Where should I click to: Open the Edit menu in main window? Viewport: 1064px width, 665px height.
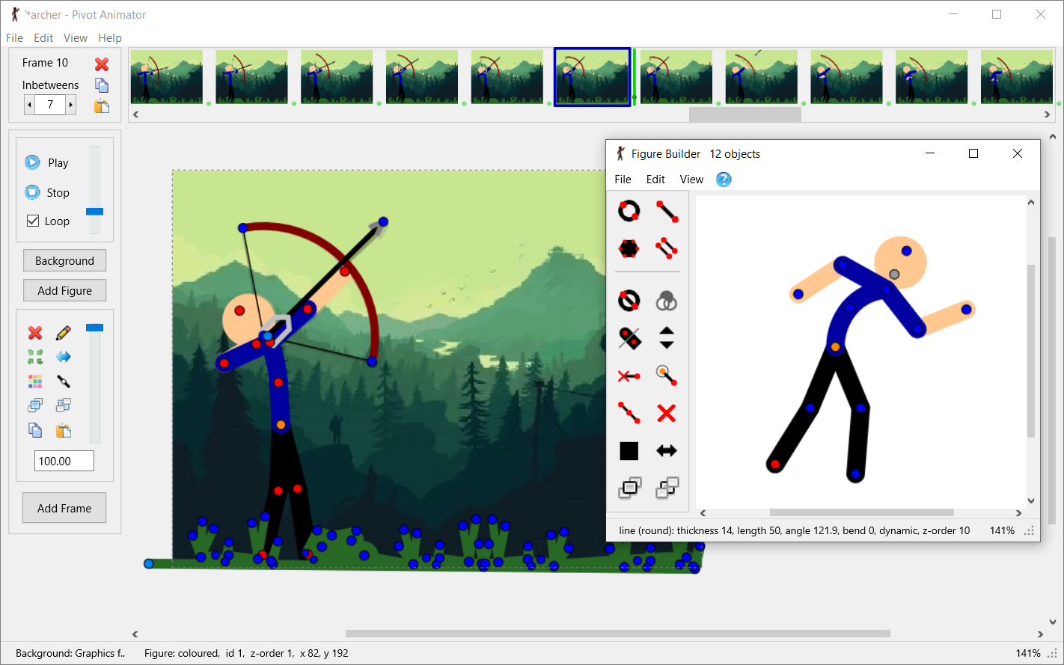43,38
